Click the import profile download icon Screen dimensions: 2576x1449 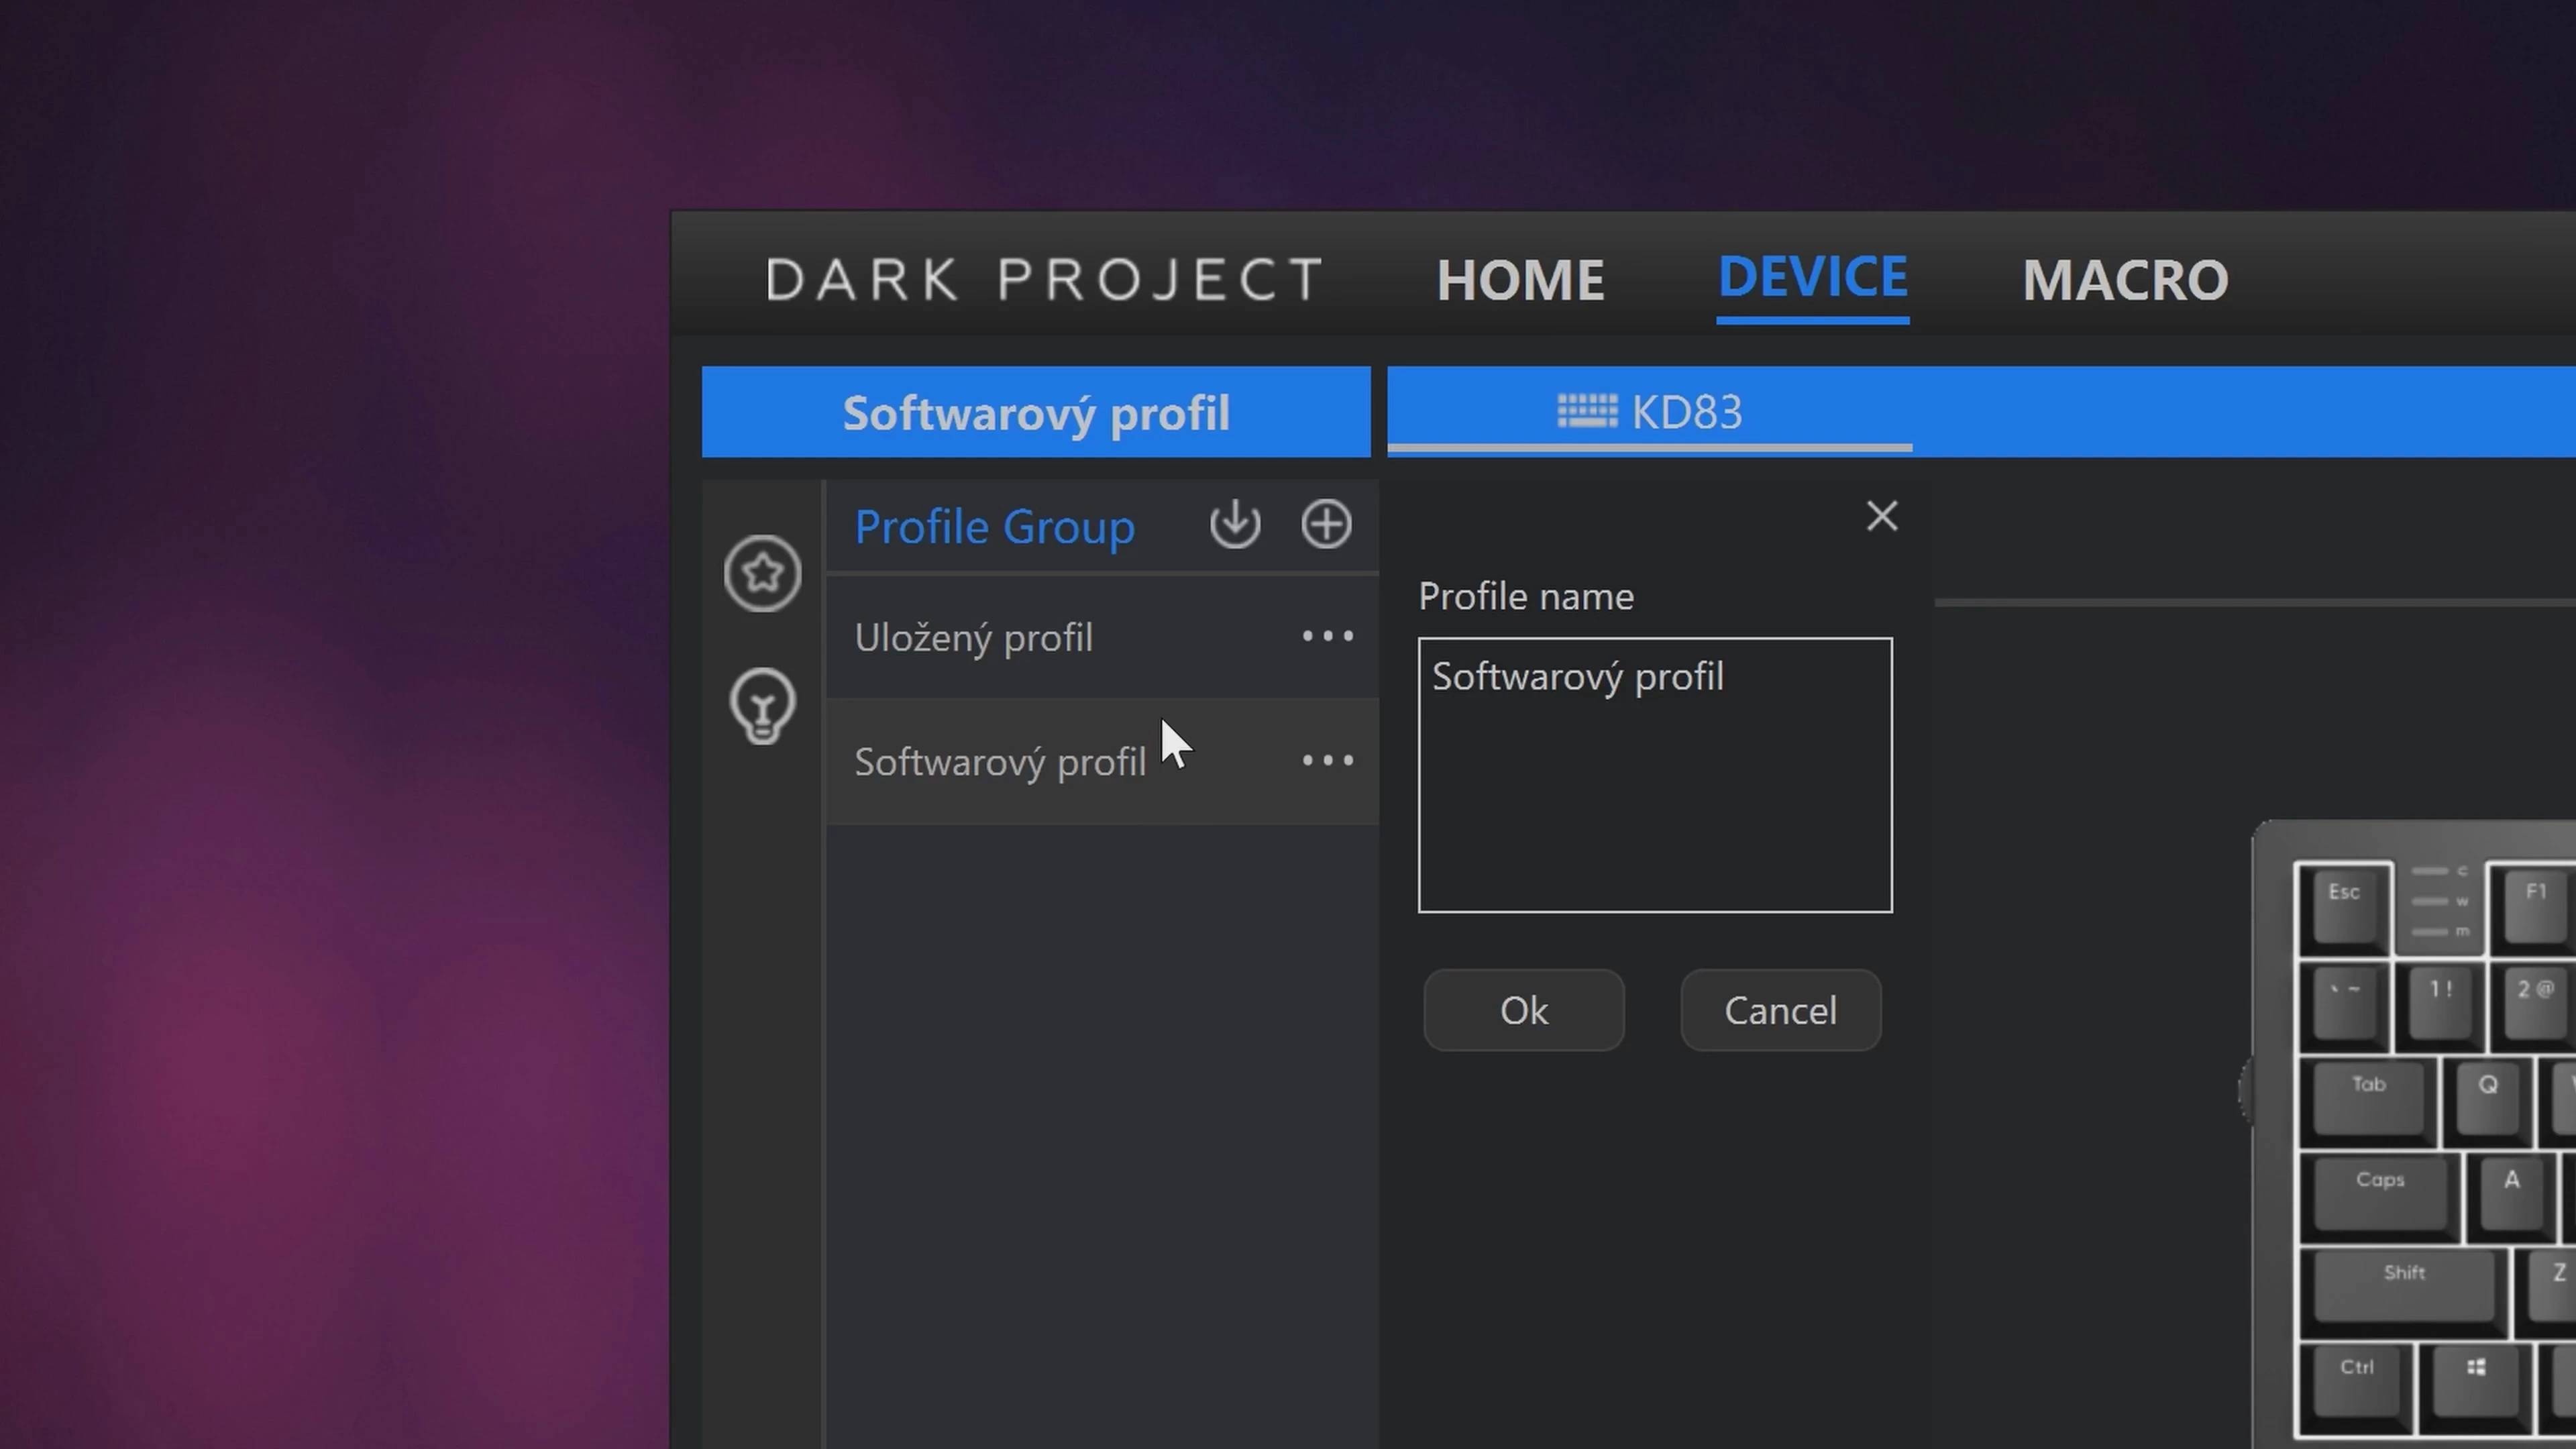(1235, 524)
